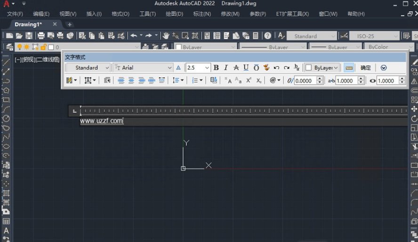
Task: Toggle Bold in text format bar
Action: [x=216, y=68]
